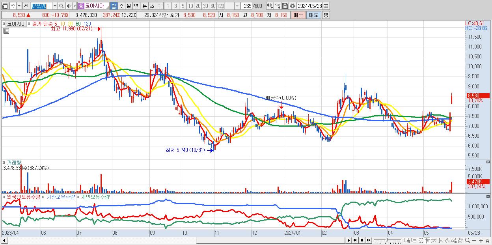Select 초 (second) period button
This screenshot has height=245, width=492.
[152, 6]
